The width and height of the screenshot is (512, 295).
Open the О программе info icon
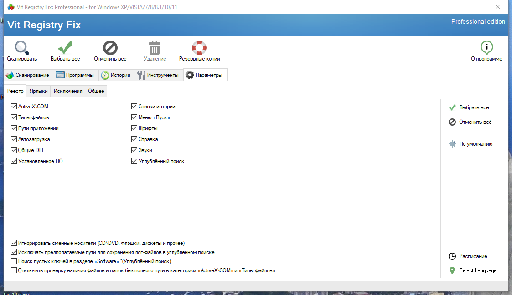tap(486, 48)
